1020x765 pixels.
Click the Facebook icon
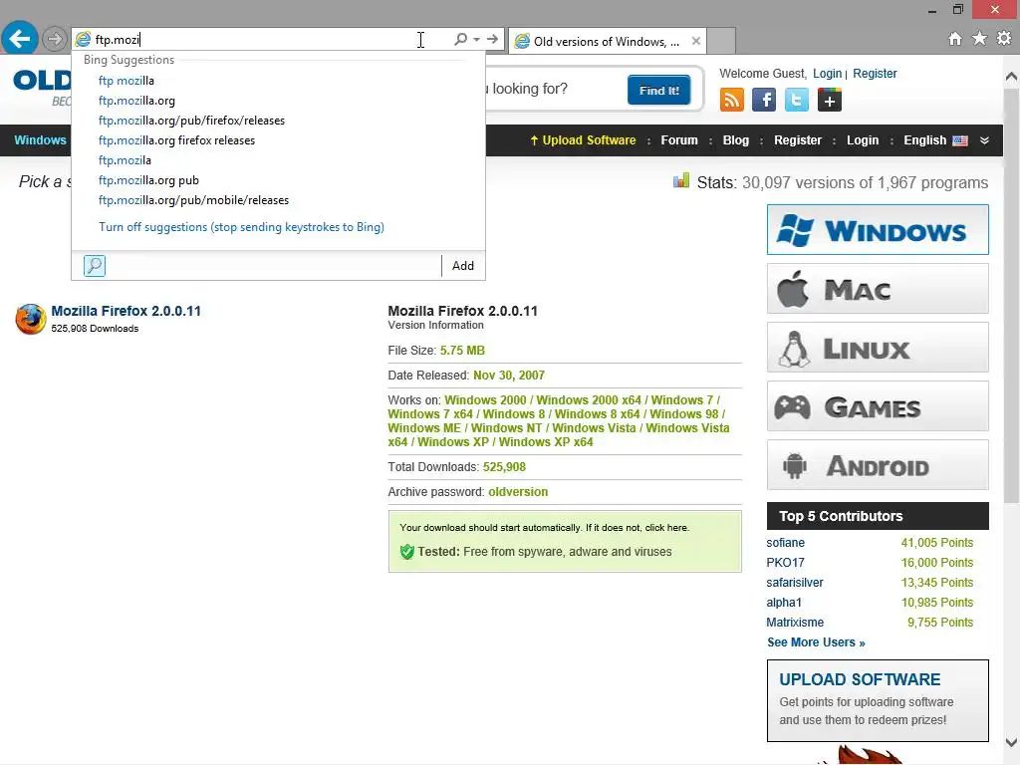764,101
